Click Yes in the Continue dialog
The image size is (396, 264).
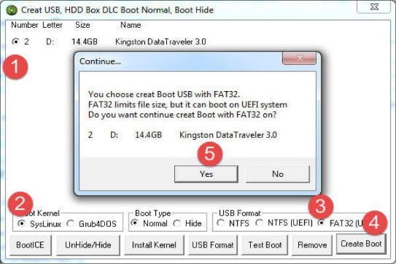[206, 174]
